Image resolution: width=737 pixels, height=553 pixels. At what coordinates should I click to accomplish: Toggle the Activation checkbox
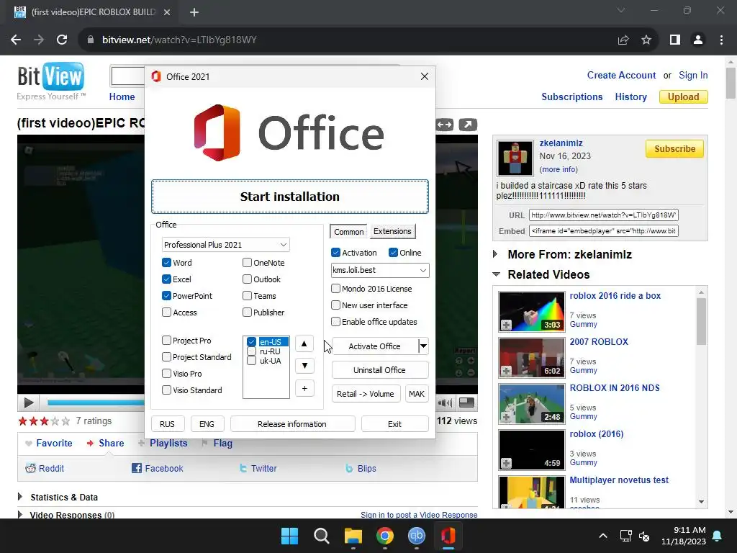point(335,253)
